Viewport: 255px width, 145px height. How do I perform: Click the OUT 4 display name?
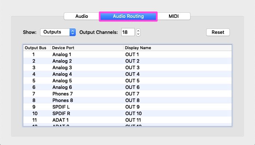coord(132,74)
